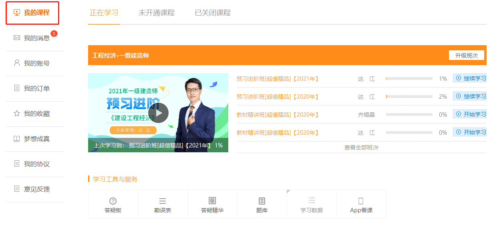Click the progress bar of 预习进阶班 2020年
The image size is (493, 227).
tap(409, 97)
